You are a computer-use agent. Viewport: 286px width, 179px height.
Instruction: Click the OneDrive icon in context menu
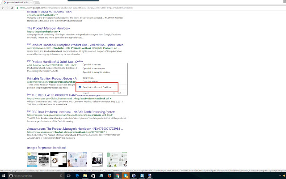80,87
